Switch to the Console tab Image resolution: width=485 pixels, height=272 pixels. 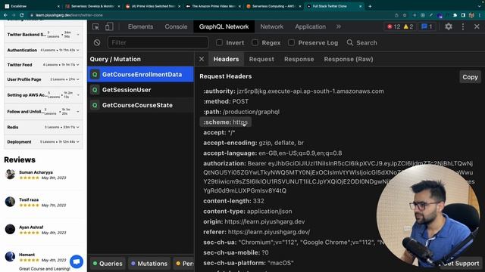(176, 27)
